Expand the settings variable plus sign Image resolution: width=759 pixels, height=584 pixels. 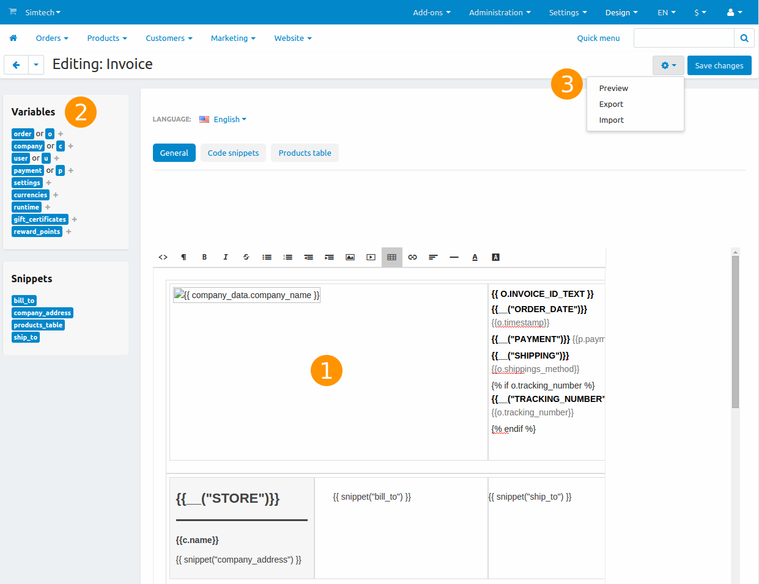tap(49, 183)
